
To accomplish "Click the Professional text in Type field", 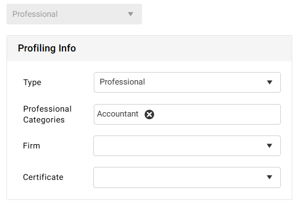I will 123,82.
